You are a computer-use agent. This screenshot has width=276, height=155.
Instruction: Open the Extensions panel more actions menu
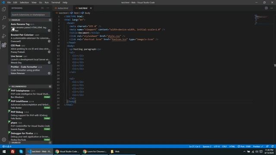pos(48,8)
